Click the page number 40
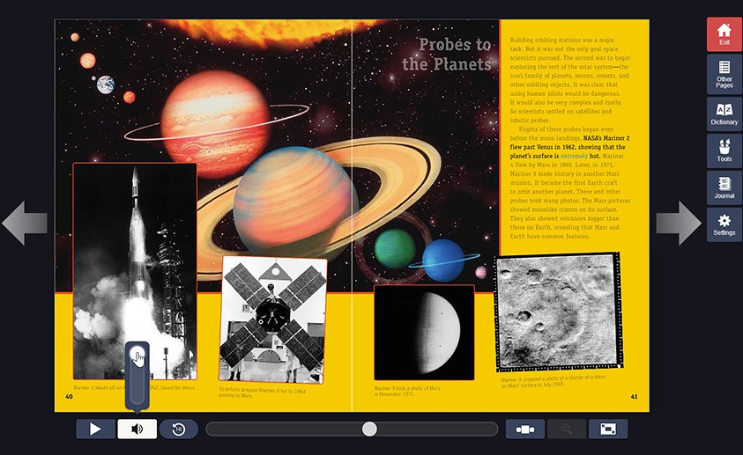This screenshot has height=455, width=743. tap(69, 397)
